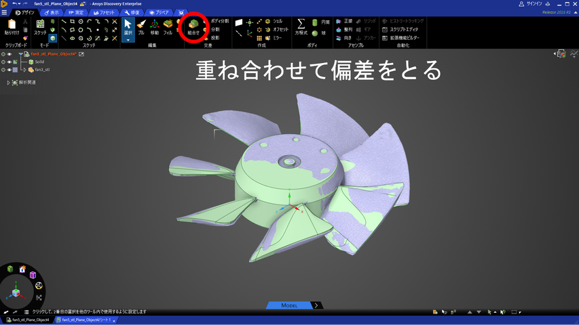Select the プル (Pull) tool
This screenshot has height=325, width=579.
pos(141,27)
